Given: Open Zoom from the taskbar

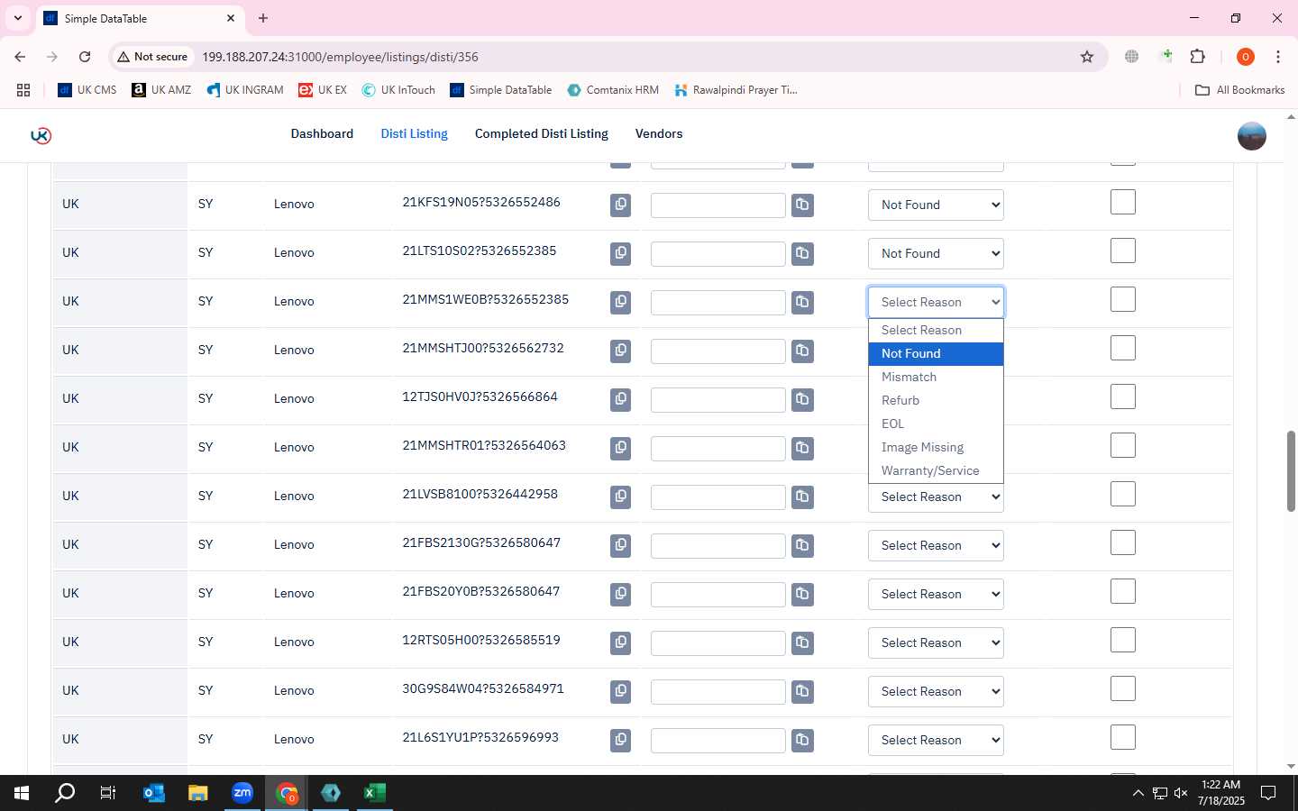Looking at the screenshot, I should point(242,793).
